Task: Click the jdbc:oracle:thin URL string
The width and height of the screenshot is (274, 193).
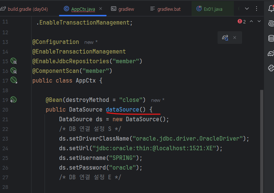Action: coord(154,148)
